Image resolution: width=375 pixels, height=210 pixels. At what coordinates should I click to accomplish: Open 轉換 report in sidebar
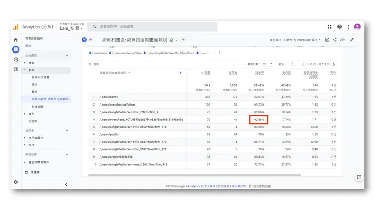point(34,92)
